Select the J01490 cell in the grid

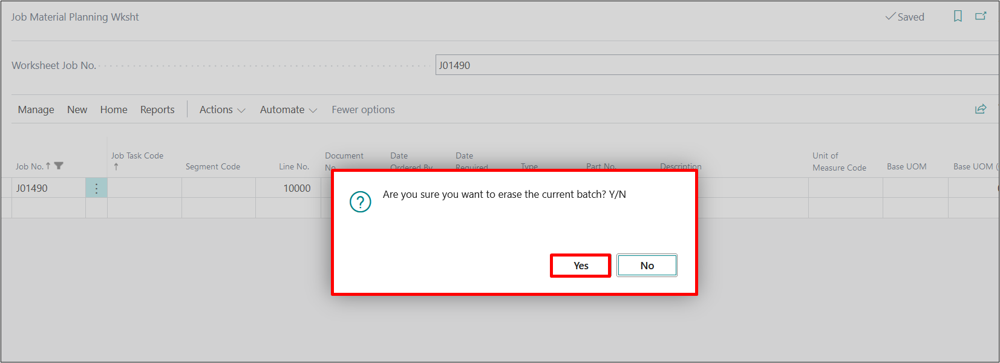coord(31,188)
